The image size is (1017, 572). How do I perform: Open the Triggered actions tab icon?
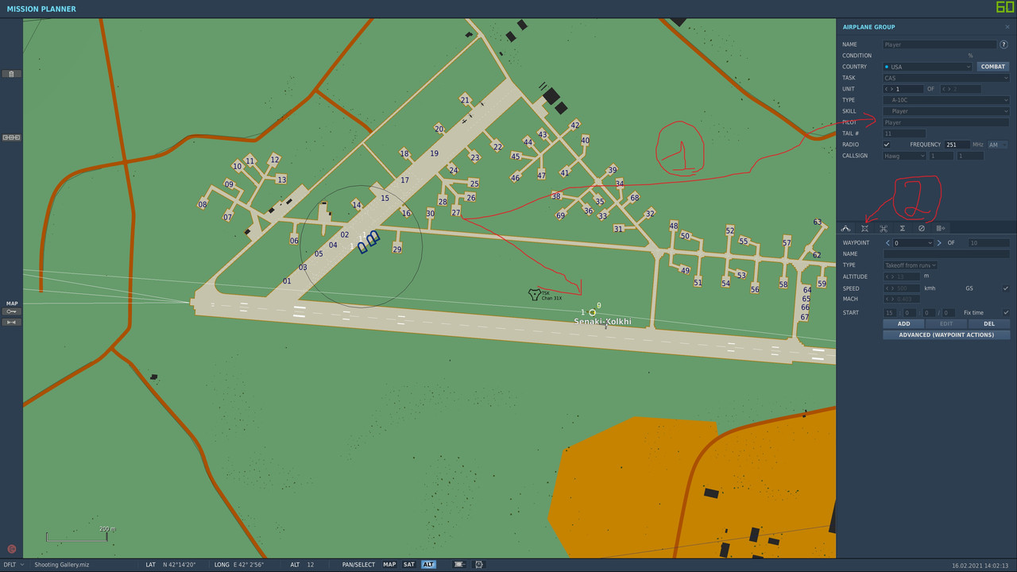coord(884,228)
